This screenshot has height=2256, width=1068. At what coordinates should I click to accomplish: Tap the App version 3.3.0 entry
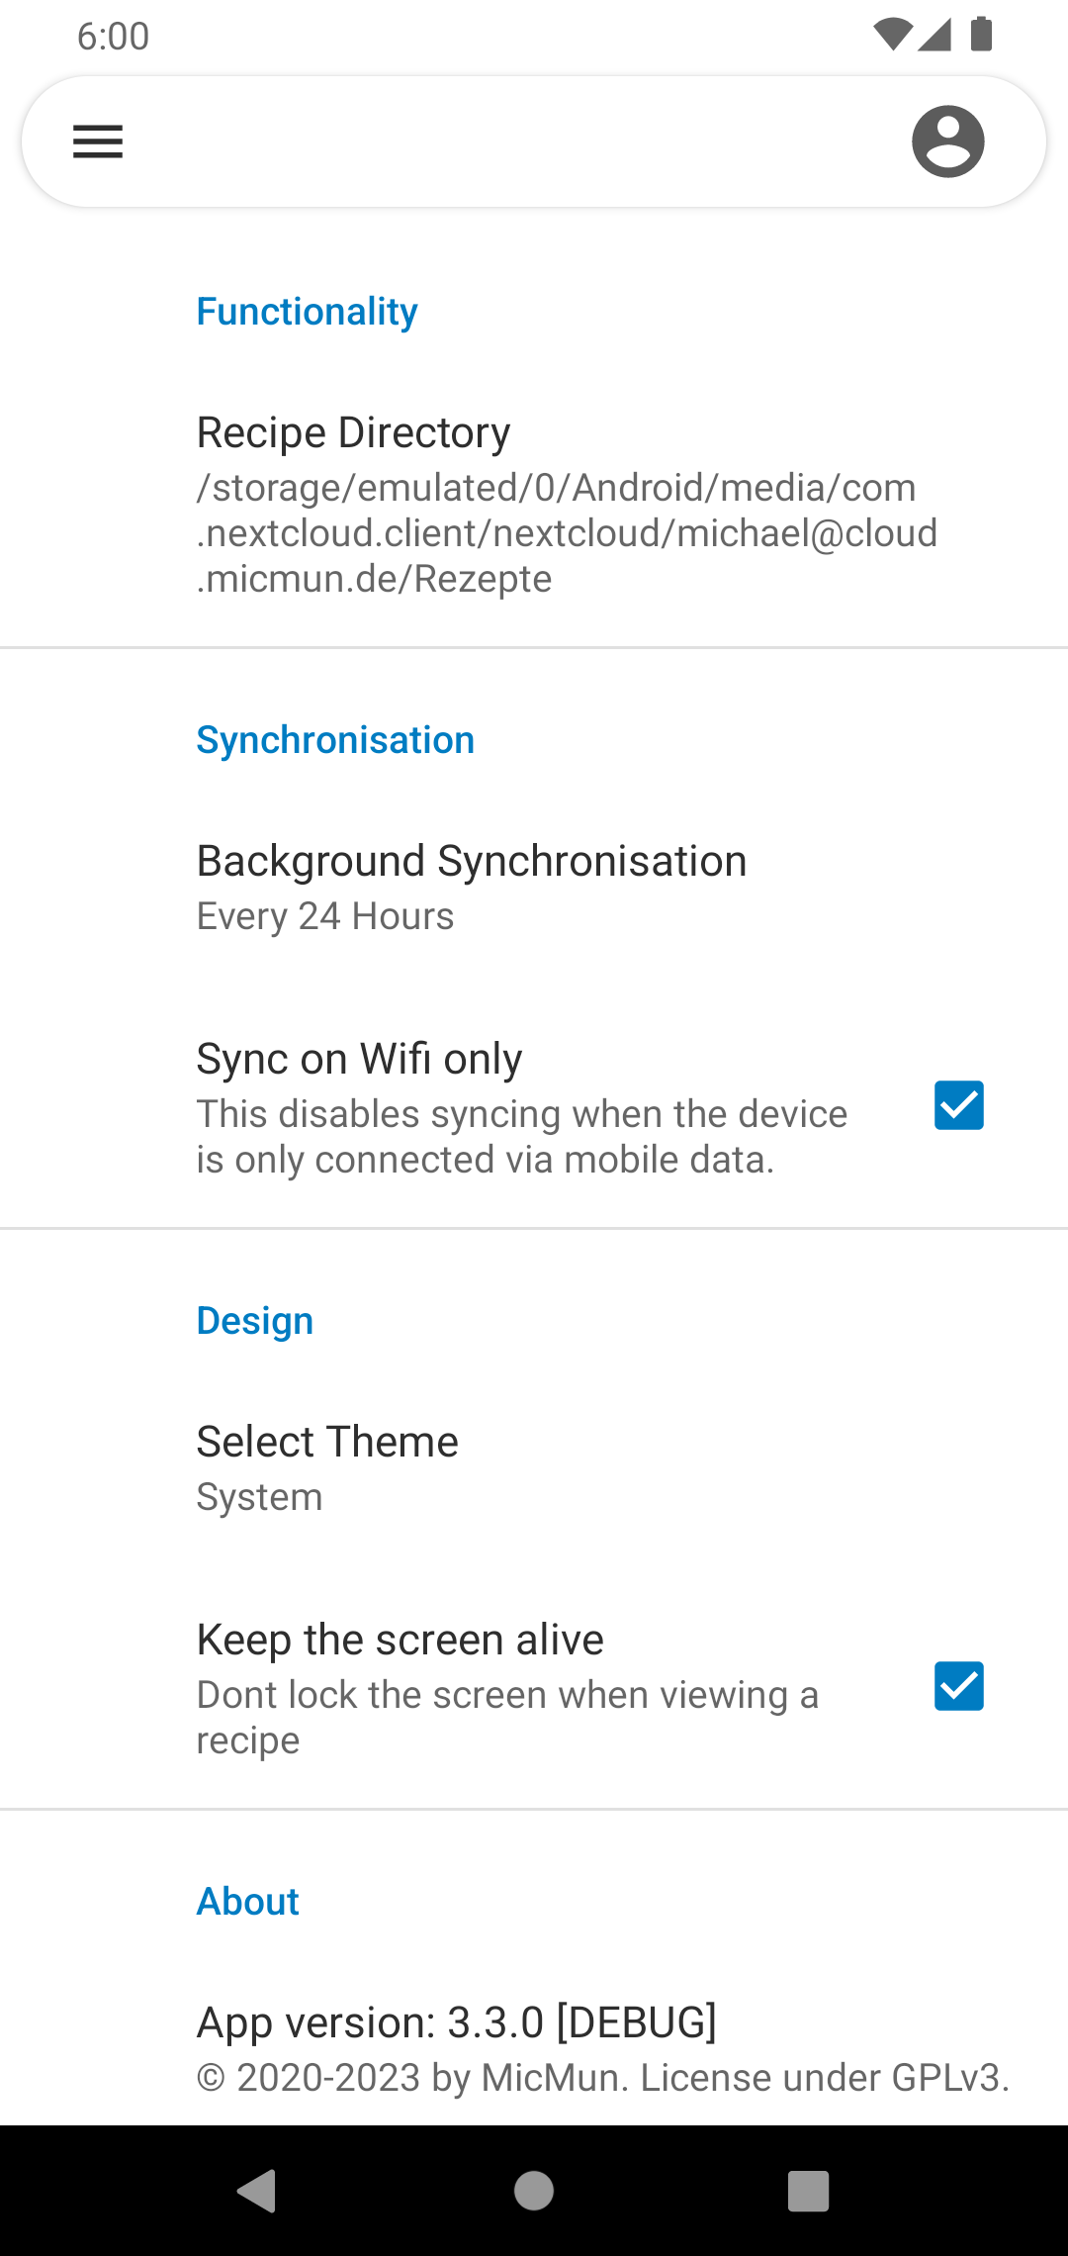click(x=534, y=2046)
